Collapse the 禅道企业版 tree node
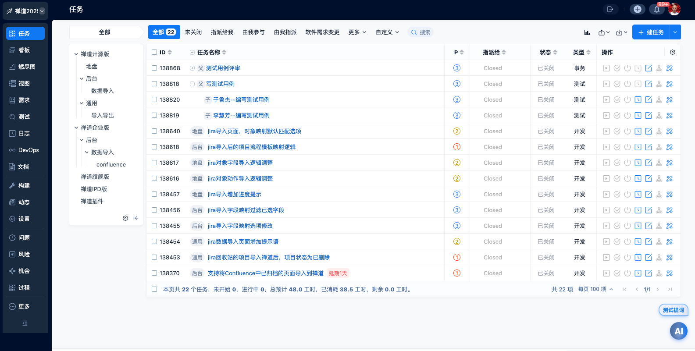The image size is (695, 351). [x=76, y=128]
